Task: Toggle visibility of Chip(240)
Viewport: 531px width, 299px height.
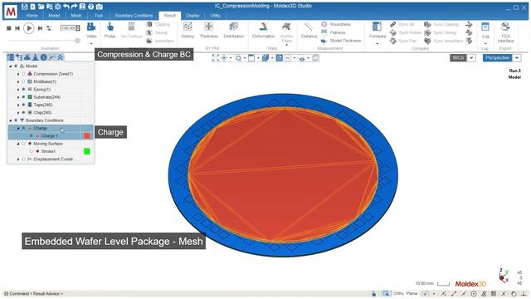Action: pyautogui.click(x=23, y=113)
